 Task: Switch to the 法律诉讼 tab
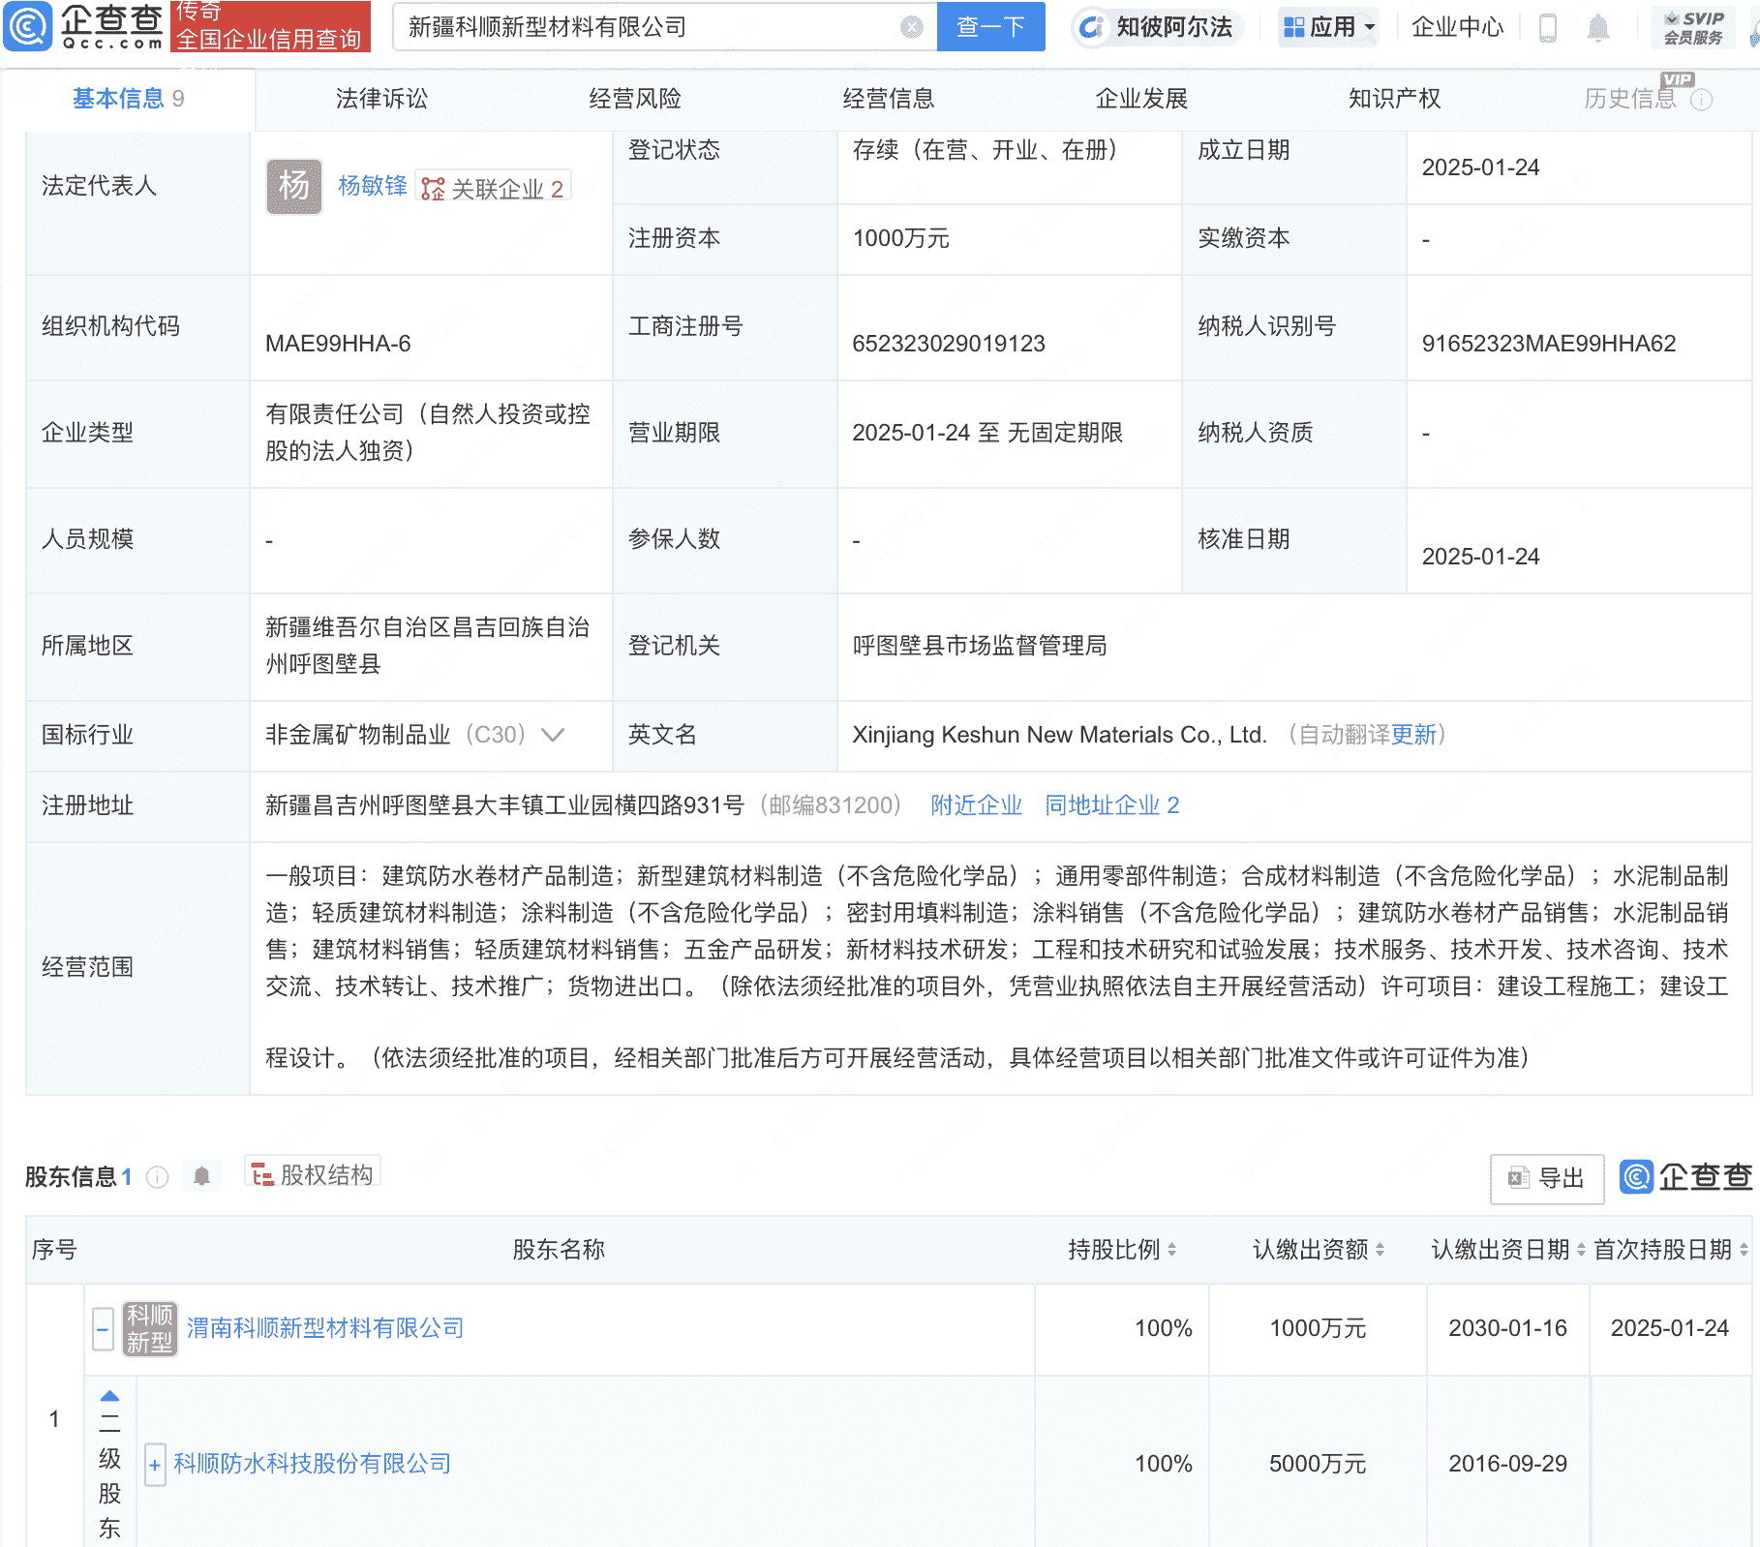pyautogui.click(x=380, y=98)
